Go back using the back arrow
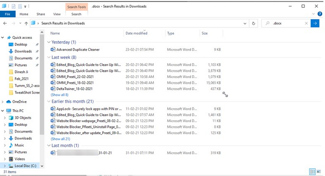 point(5,23)
